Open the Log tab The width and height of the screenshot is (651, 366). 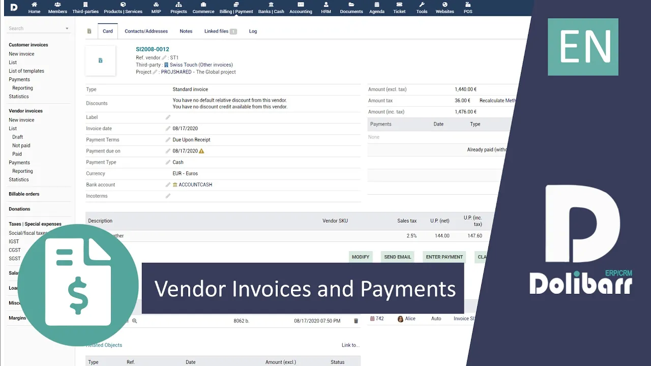tap(253, 31)
